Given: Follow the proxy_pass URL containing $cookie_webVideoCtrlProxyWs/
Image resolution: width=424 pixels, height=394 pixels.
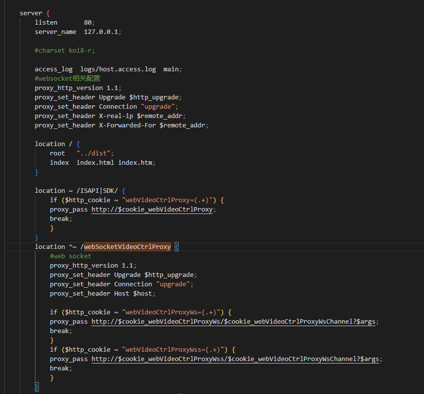Looking at the screenshot, I should (233, 322).
